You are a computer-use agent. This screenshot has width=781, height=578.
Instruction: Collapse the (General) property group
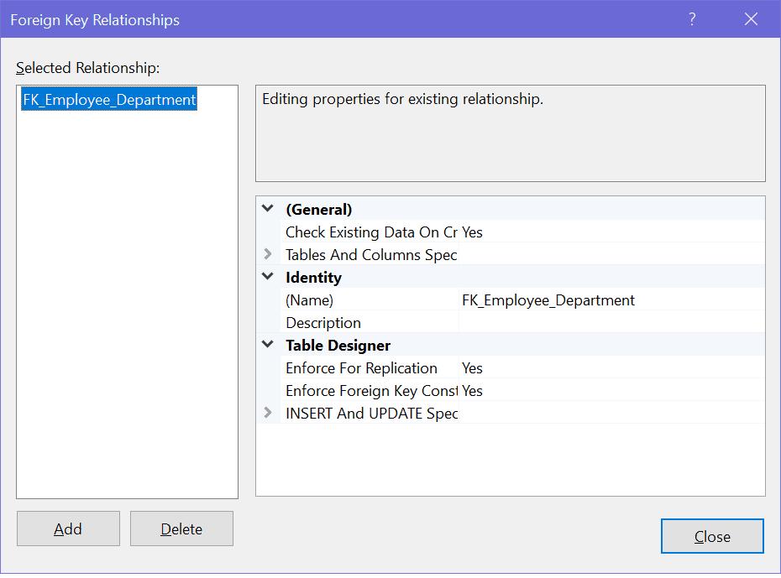[266, 209]
